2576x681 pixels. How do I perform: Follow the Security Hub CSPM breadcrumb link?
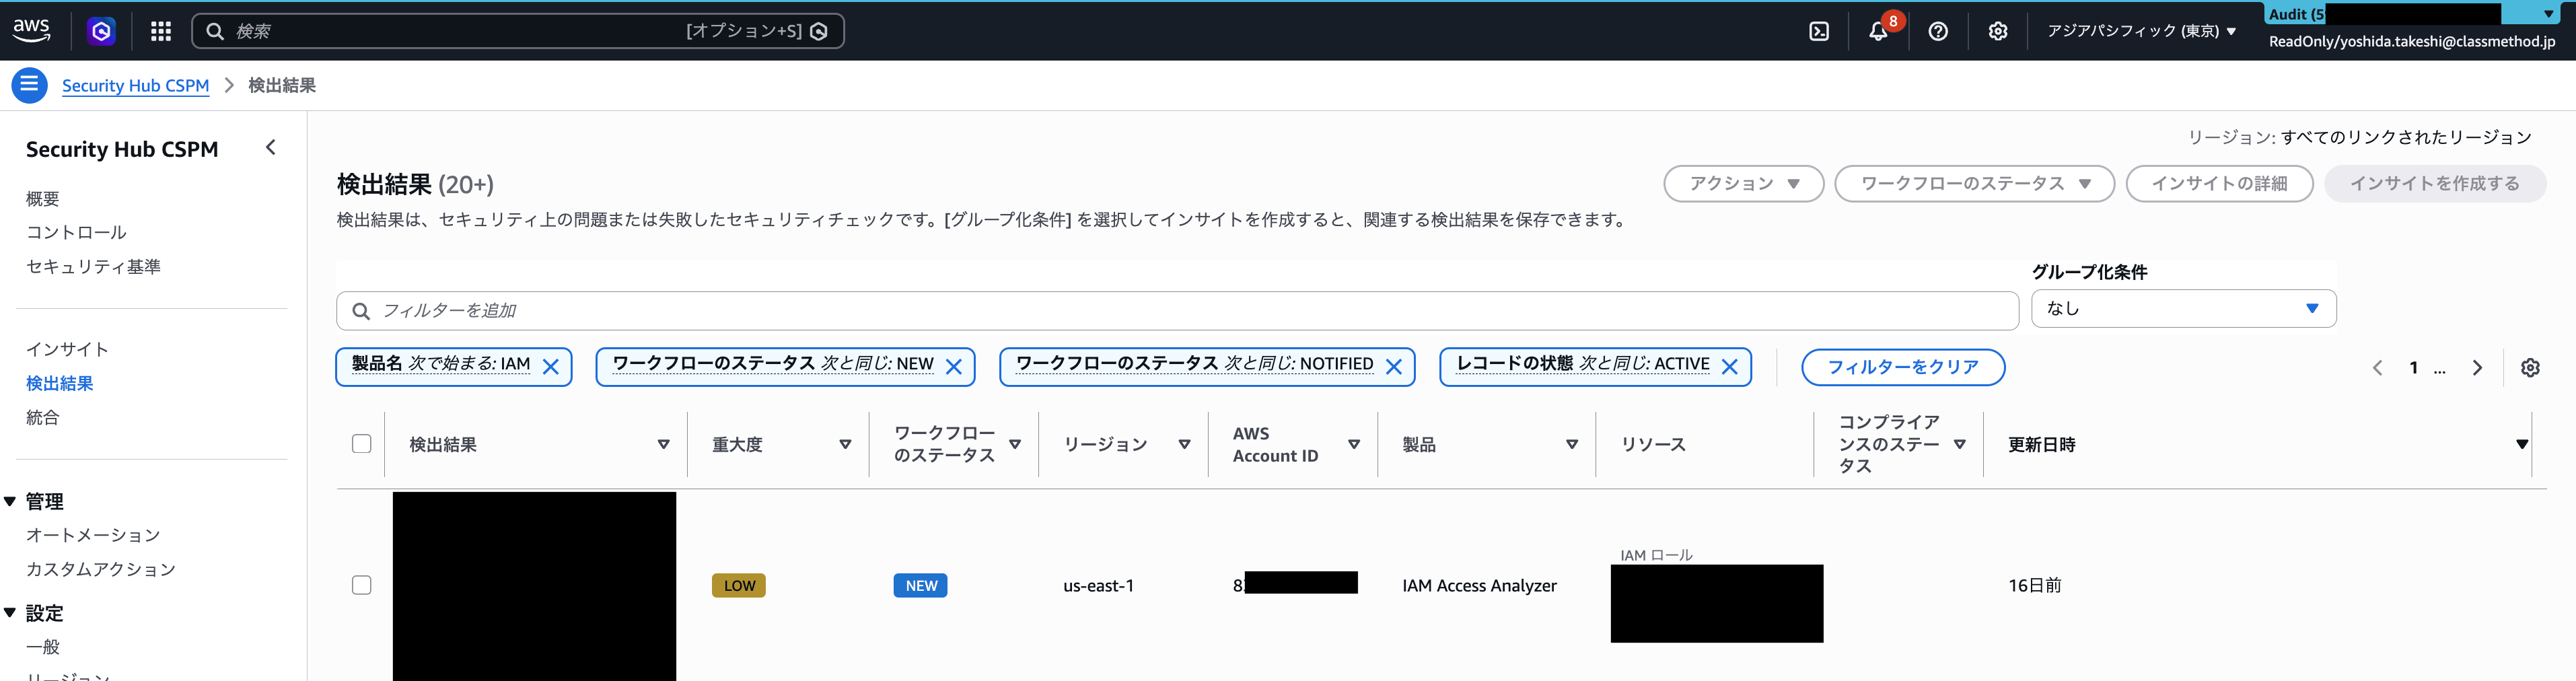135,86
